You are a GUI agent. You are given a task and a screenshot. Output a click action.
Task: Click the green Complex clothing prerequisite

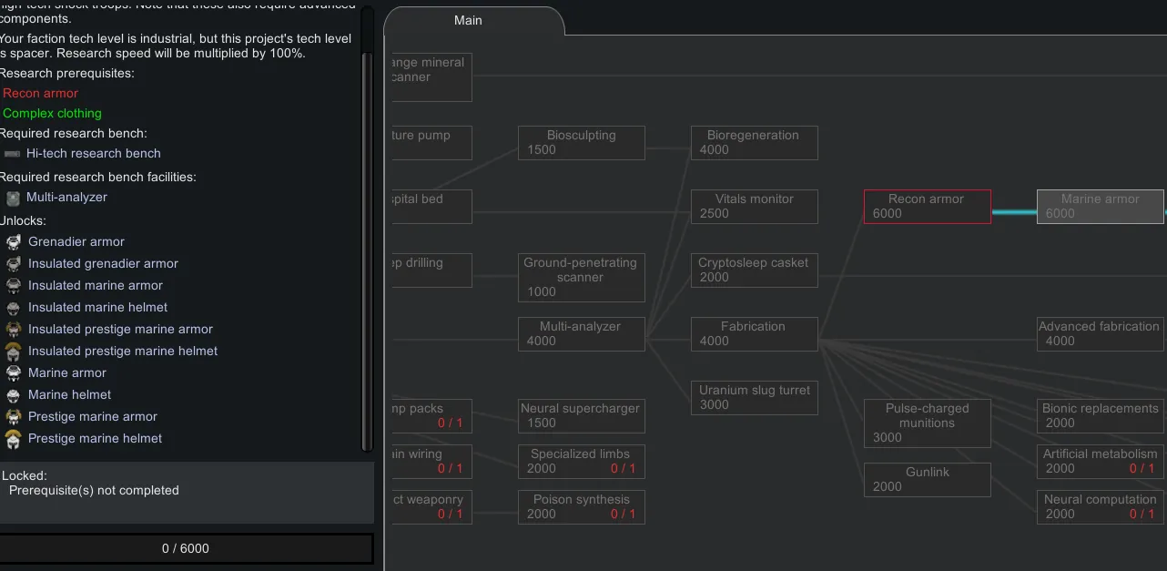coord(53,114)
